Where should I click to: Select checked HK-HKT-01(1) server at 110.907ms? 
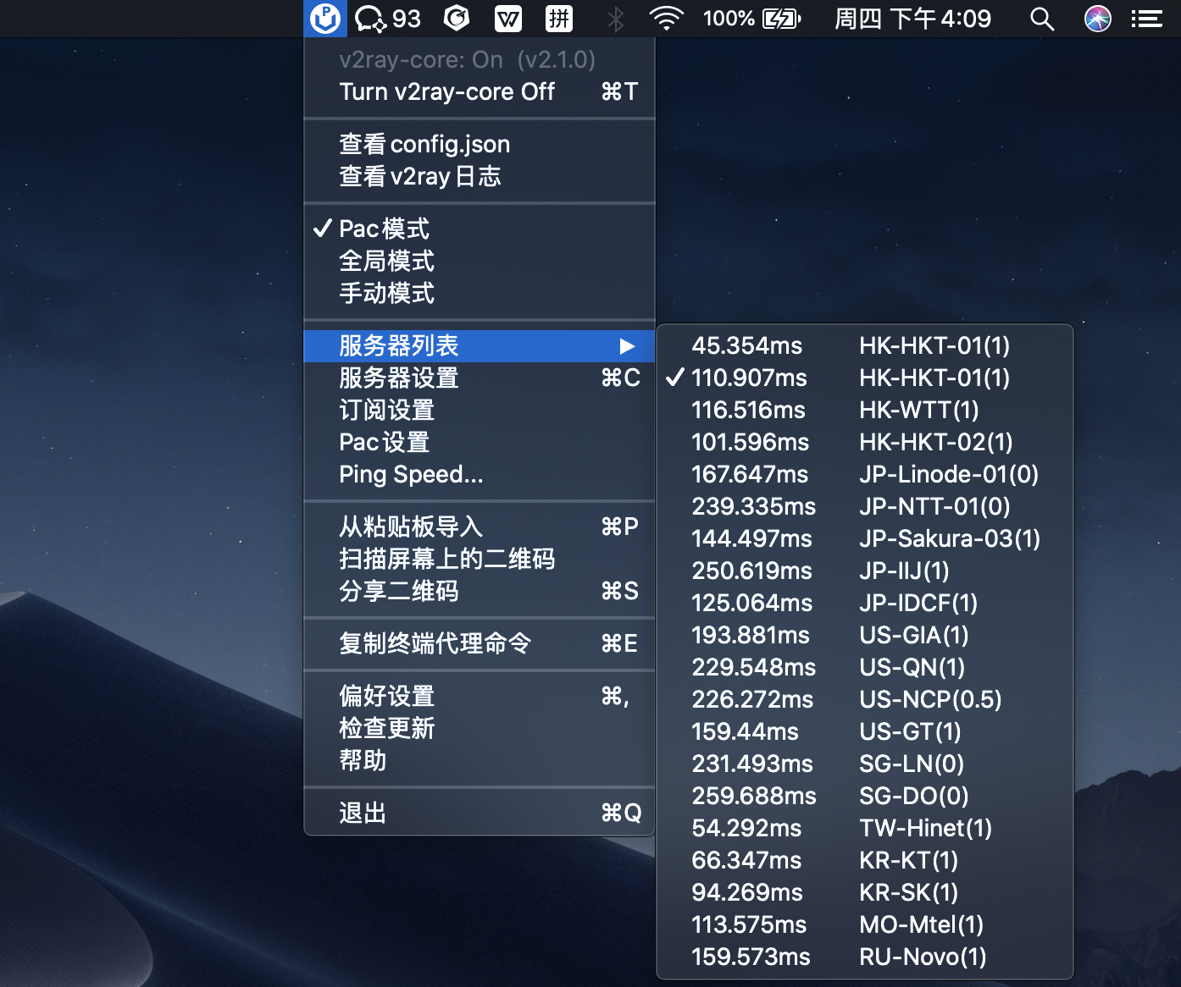(865, 378)
